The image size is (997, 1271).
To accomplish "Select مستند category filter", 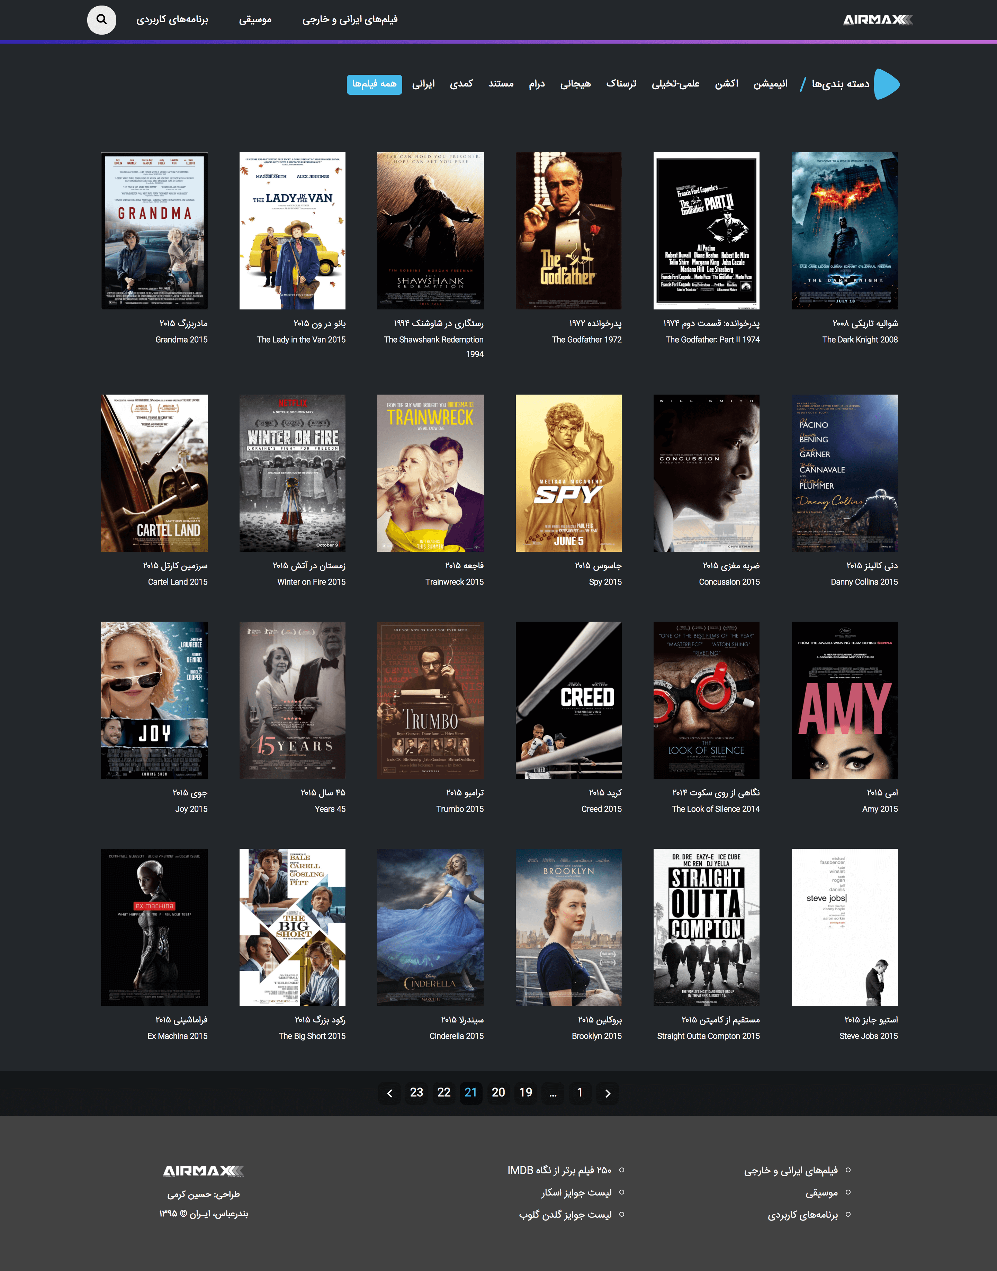I will [x=501, y=84].
